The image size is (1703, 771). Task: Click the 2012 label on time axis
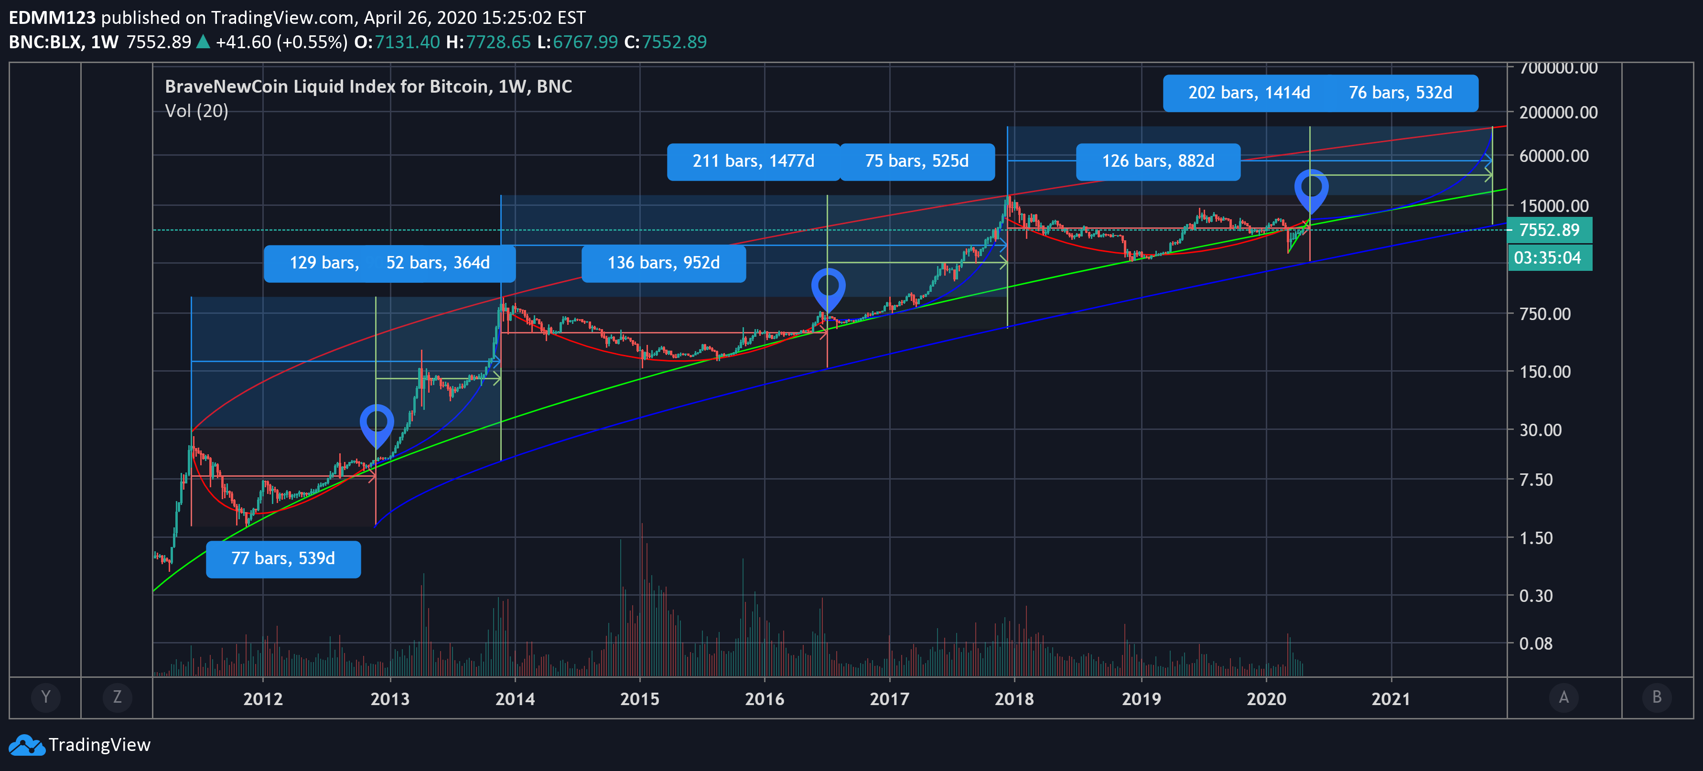pyautogui.click(x=263, y=699)
